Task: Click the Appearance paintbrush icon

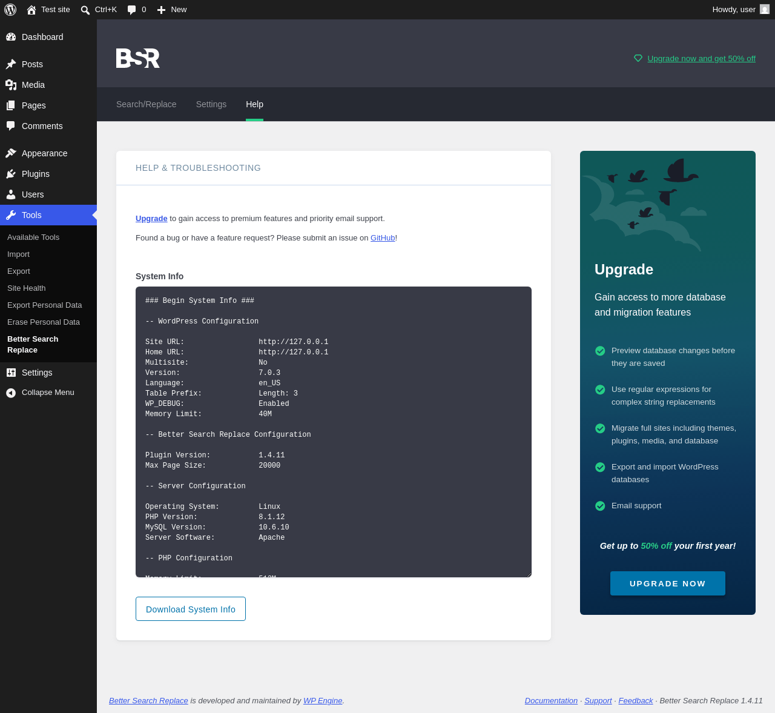Action: (11, 153)
